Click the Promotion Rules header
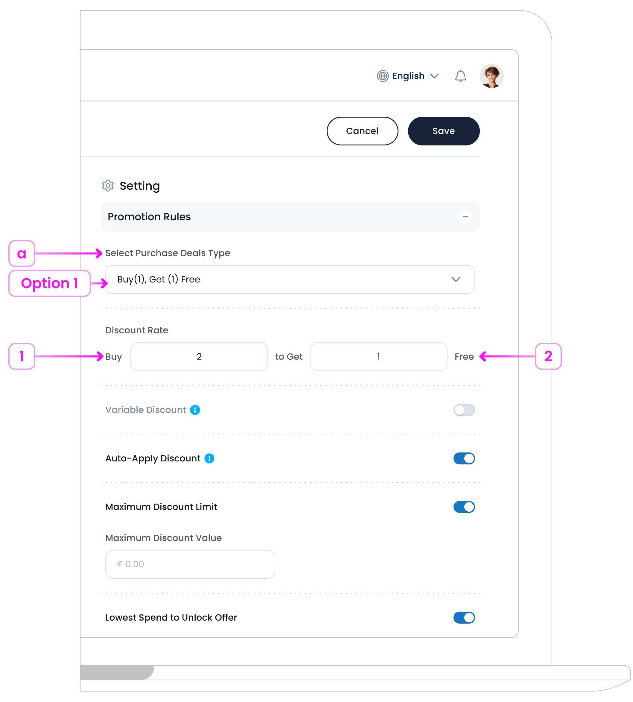This screenshot has height=702, width=633. pyautogui.click(x=149, y=217)
